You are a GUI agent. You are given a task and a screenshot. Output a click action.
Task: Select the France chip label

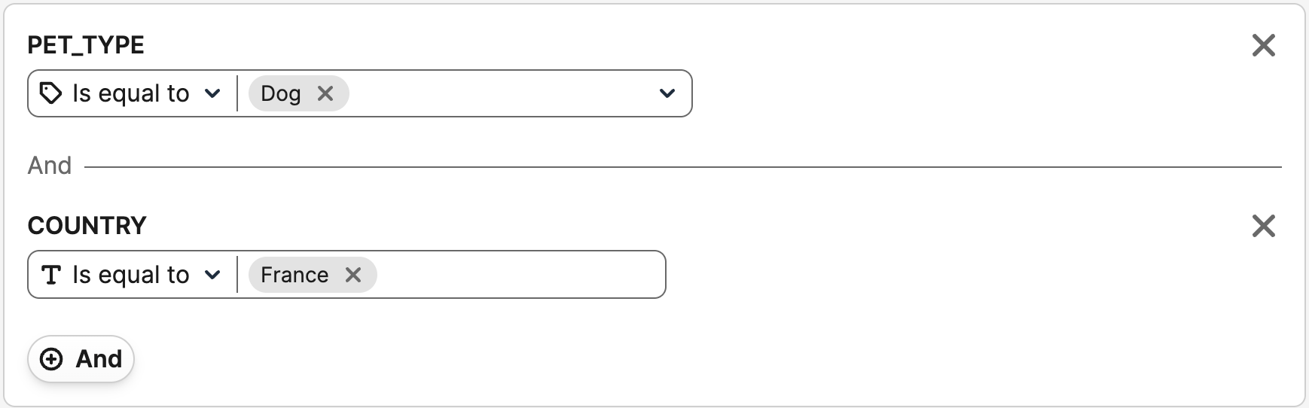[x=294, y=275]
